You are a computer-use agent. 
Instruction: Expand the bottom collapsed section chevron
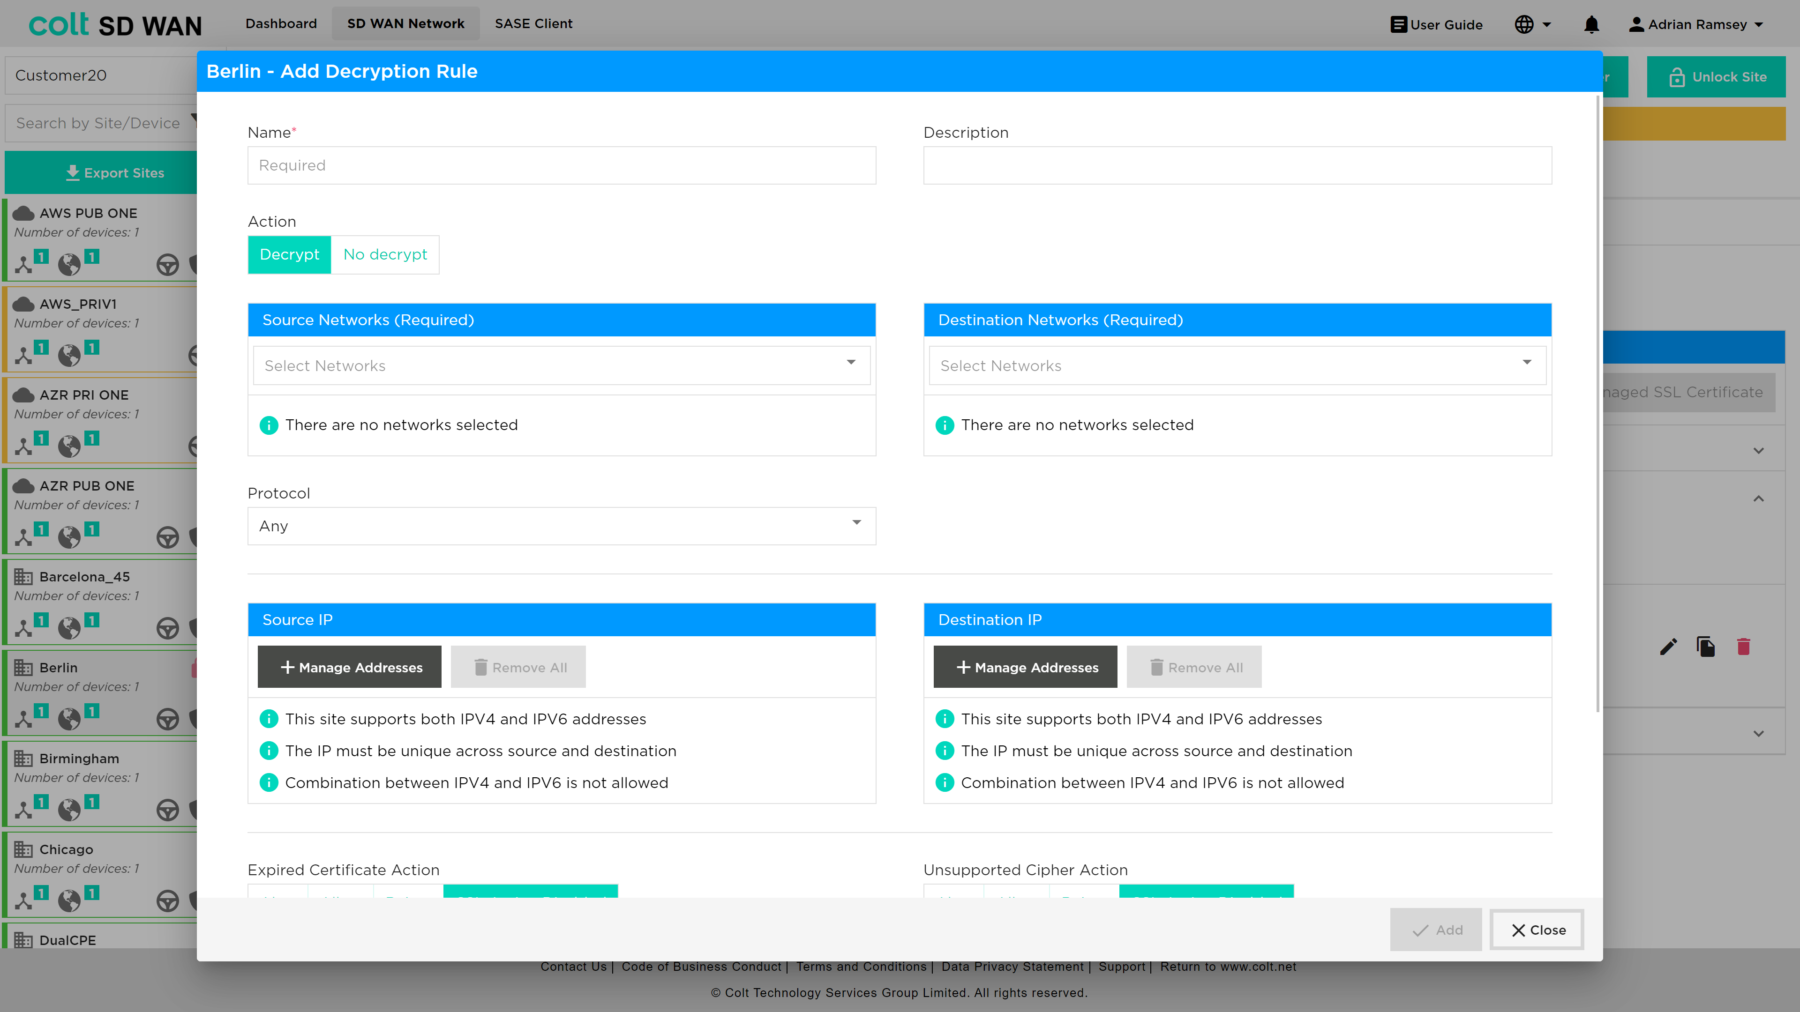[x=1758, y=733]
